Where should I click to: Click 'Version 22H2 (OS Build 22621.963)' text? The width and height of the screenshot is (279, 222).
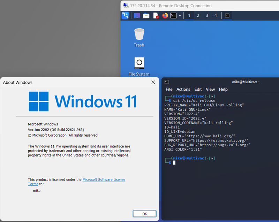[x=56, y=130]
